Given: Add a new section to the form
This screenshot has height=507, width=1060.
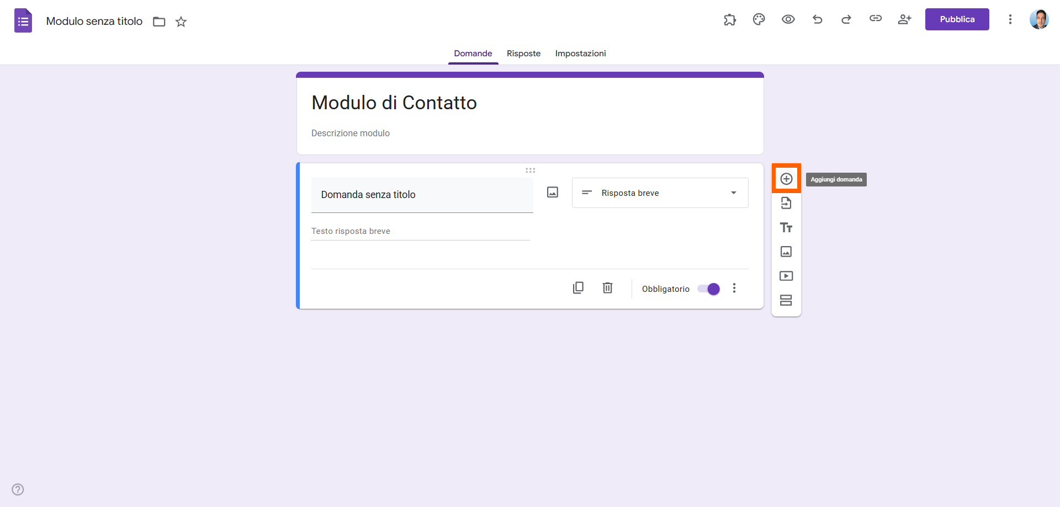Looking at the screenshot, I should pos(786,300).
